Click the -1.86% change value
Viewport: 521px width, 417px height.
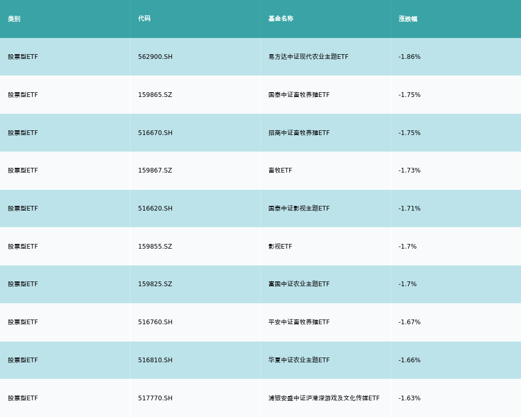410,57
